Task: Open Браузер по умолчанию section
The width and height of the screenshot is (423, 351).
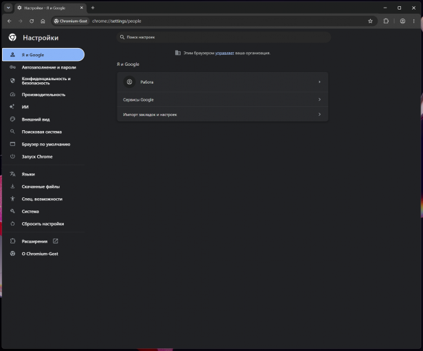Action: 43,144
